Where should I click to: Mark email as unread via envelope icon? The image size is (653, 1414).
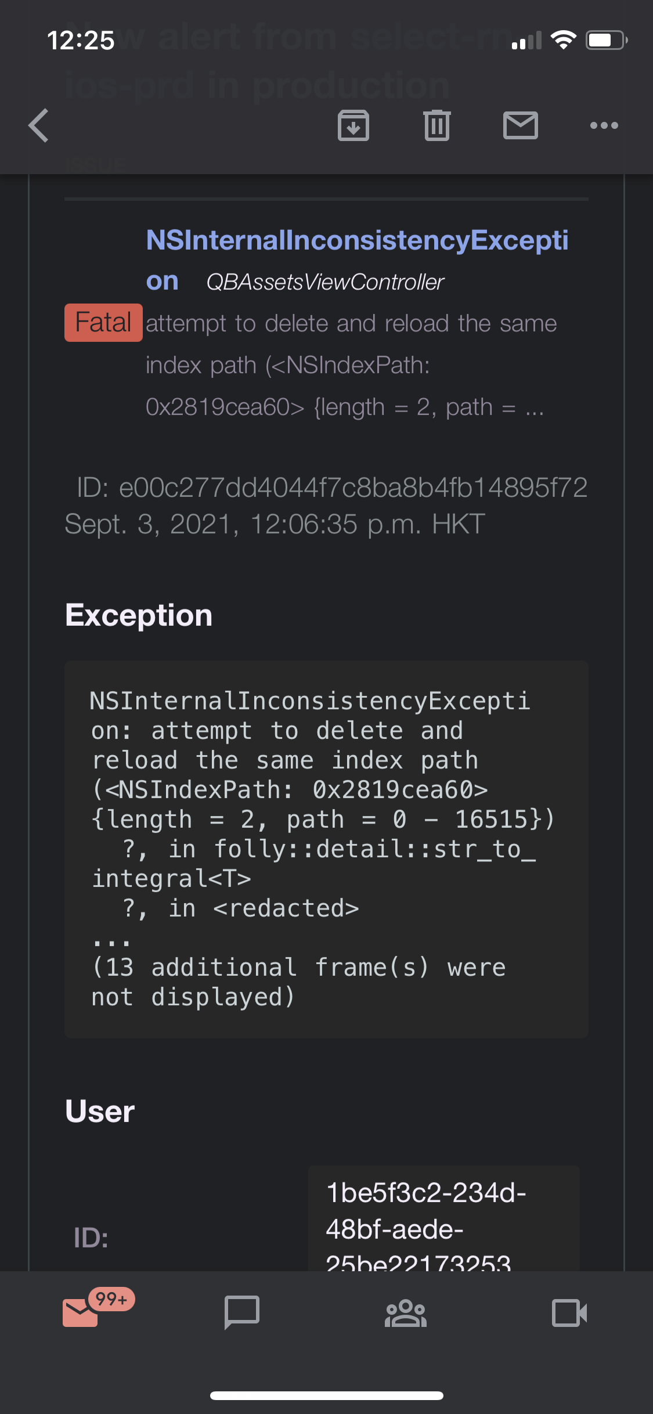point(520,125)
